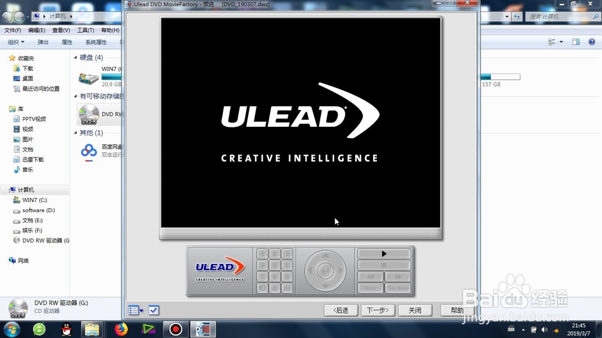Click number 0 on the remote keypad
The width and height of the screenshot is (602, 338).
click(x=275, y=288)
